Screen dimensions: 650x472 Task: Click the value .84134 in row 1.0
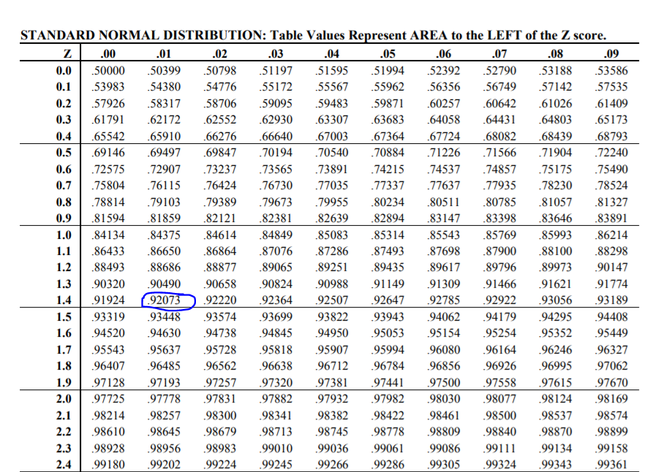coord(108,235)
